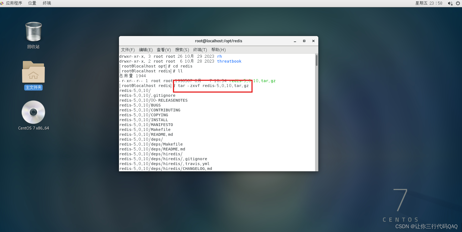Click the line redis-5.0.10/deps/hiredis/CHANGELOG.md
Image resolution: width=462 pixels, height=232 pixels.
tap(166, 169)
